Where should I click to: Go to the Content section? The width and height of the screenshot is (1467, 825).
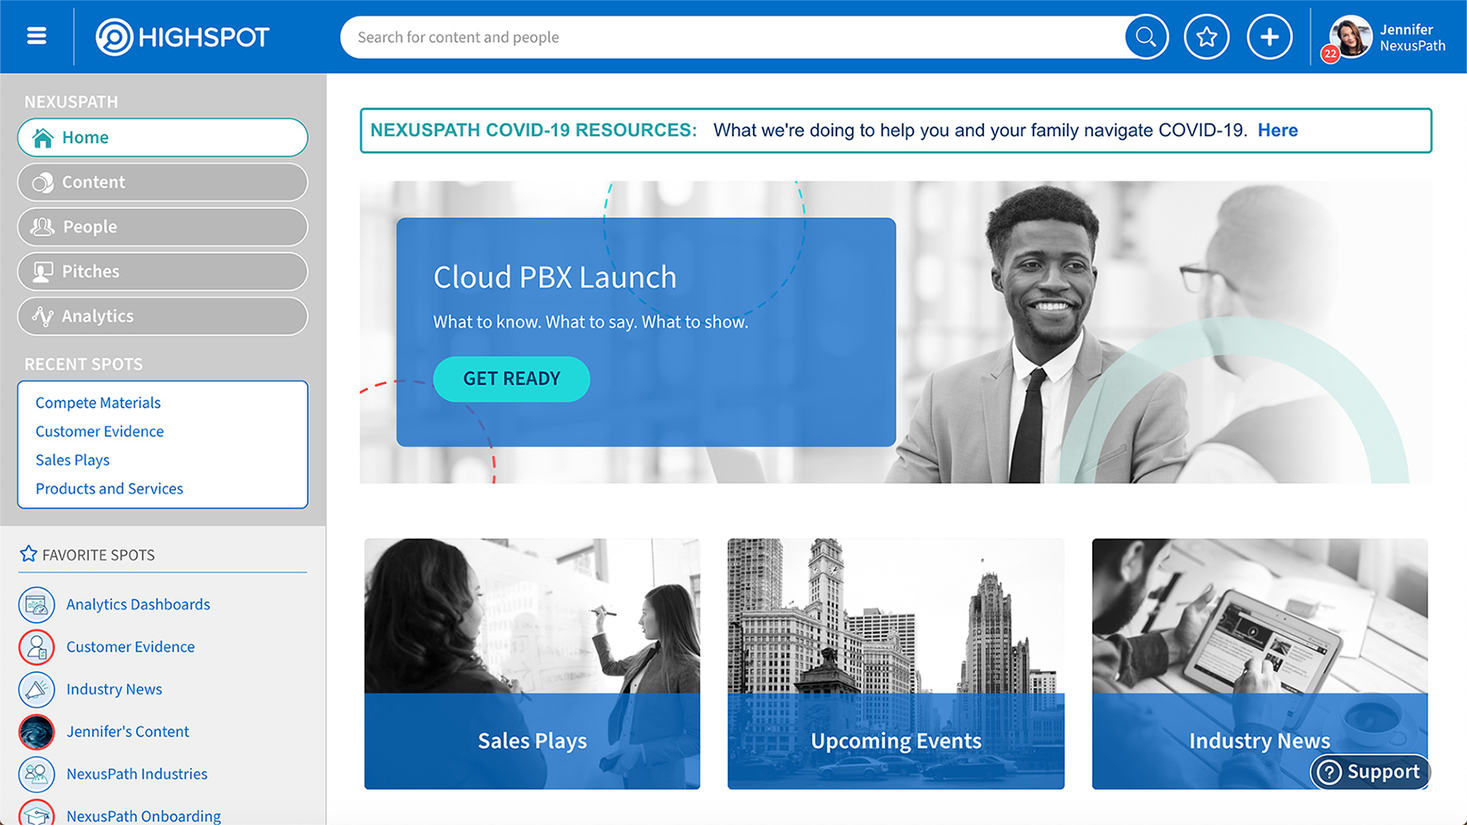point(163,182)
